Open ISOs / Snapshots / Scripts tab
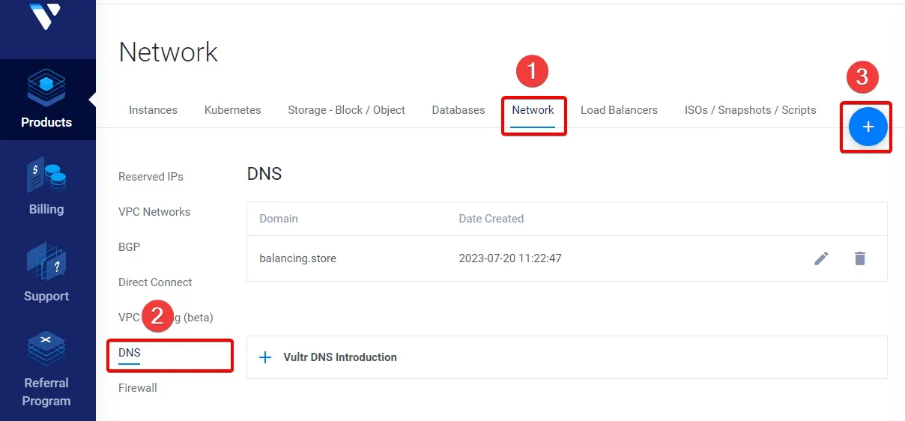This screenshot has width=905, height=421. (750, 110)
